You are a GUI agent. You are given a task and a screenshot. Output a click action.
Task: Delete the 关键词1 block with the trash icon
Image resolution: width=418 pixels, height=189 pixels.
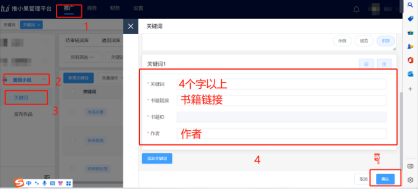pos(384,64)
